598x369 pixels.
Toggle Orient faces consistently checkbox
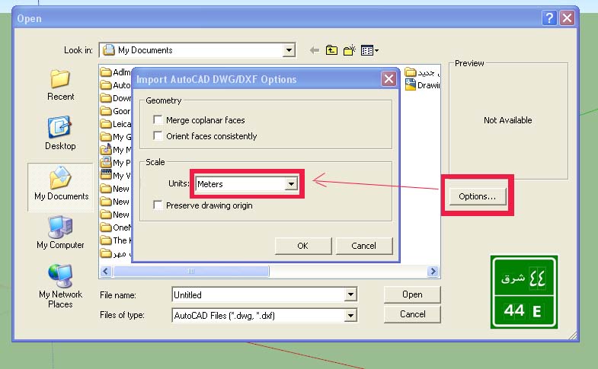click(158, 136)
